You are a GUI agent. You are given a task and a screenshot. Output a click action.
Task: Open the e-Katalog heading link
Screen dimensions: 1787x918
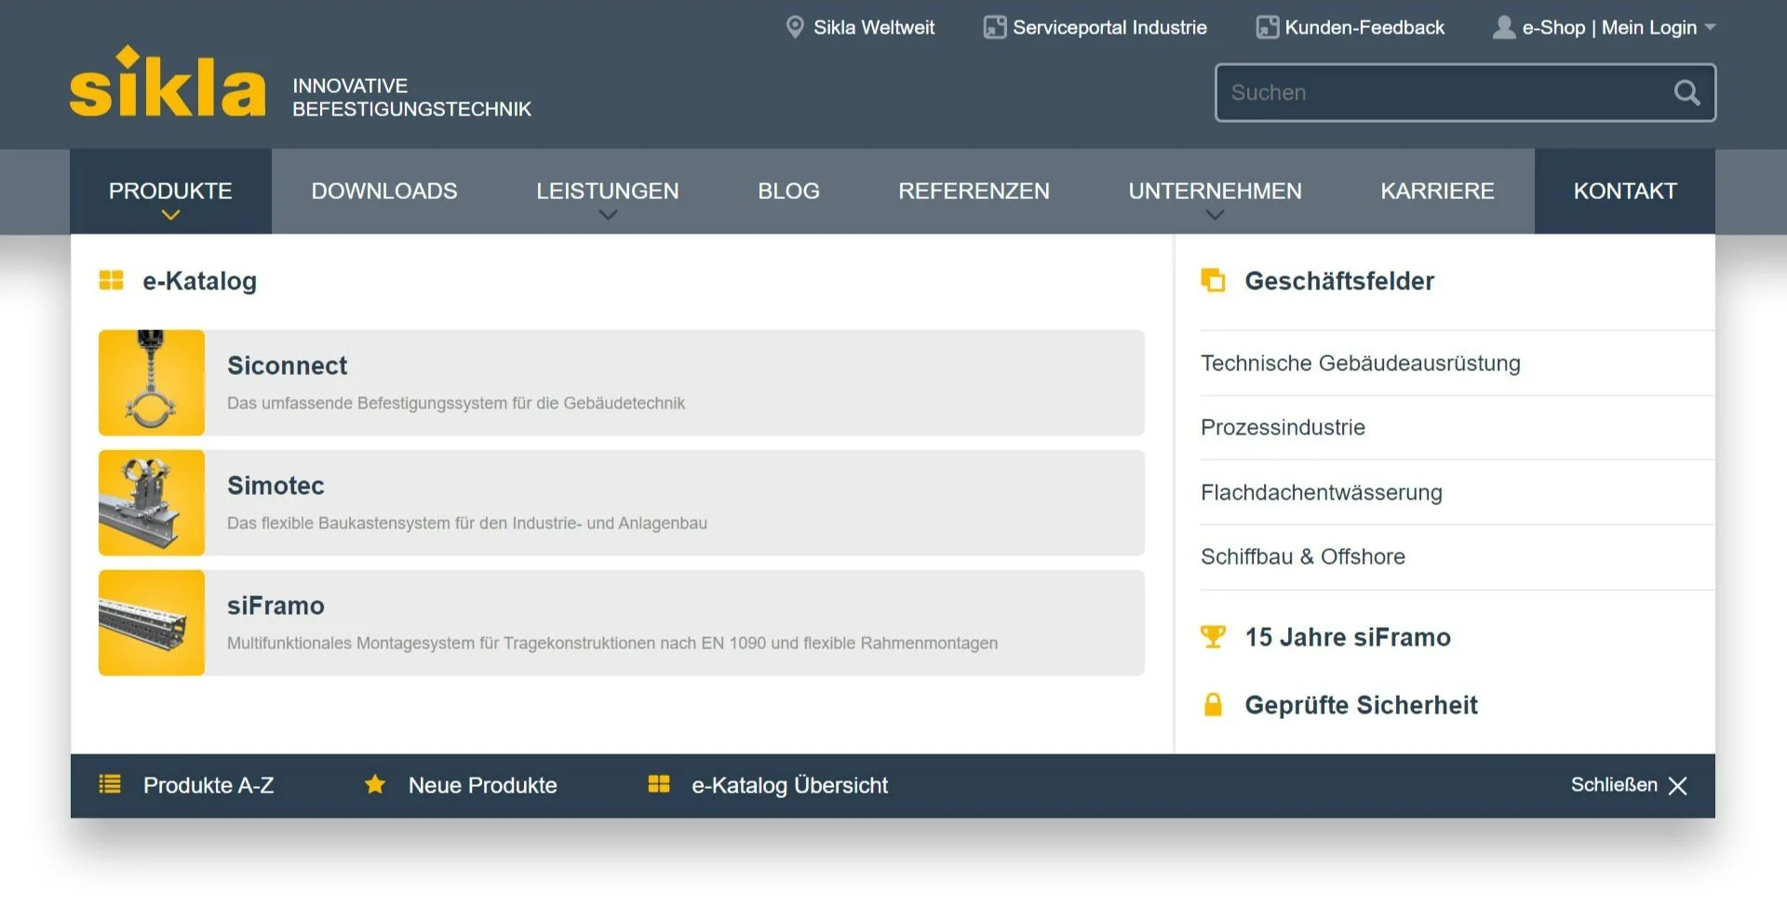coord(199,281)
